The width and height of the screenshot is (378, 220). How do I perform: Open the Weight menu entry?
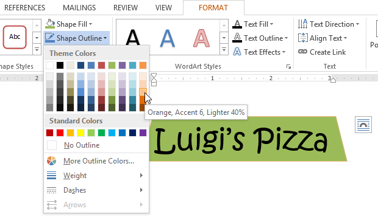pyautogui.click(x=96, y=176)
